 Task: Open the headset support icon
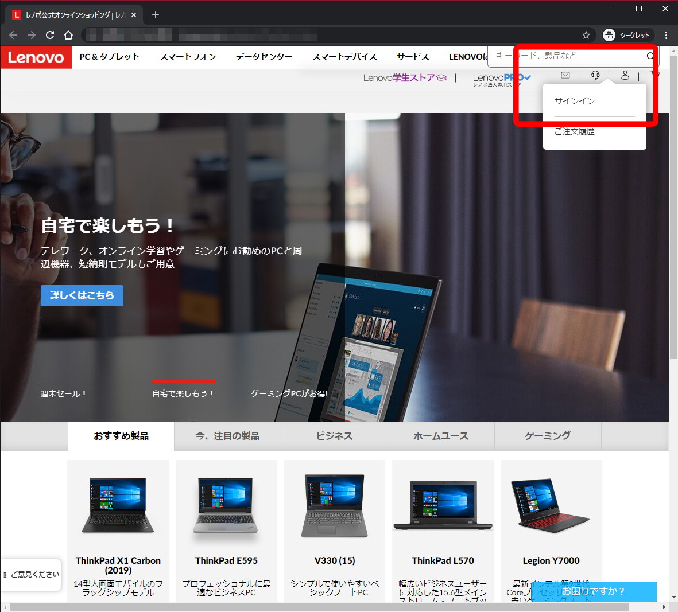(x=595, y=75)
